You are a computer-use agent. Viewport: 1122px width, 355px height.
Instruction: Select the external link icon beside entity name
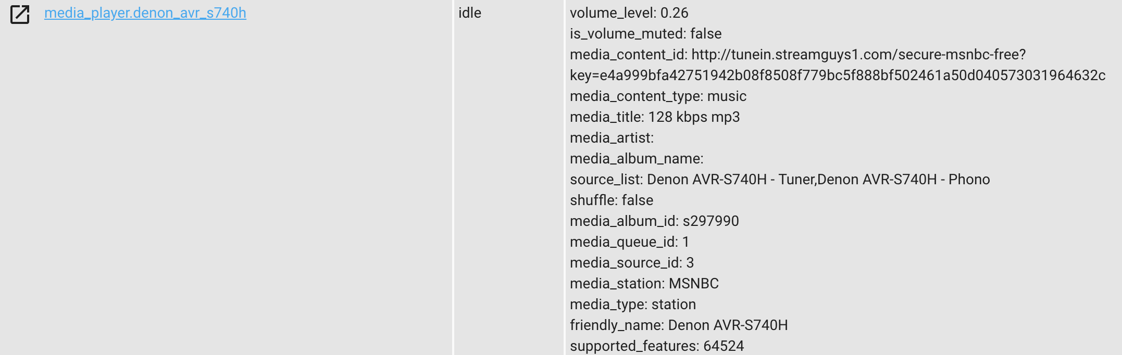click(19, 14)
